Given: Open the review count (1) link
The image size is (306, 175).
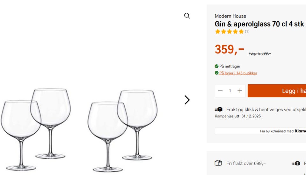Looking at the screenshot, I should 247,31.
